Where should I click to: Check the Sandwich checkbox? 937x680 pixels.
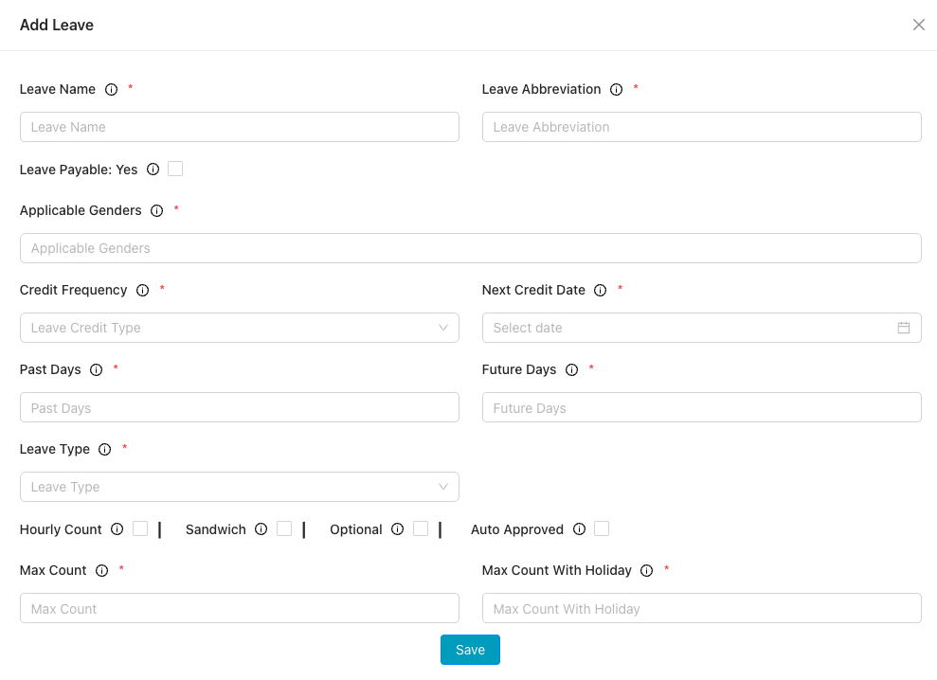point(284,529)
